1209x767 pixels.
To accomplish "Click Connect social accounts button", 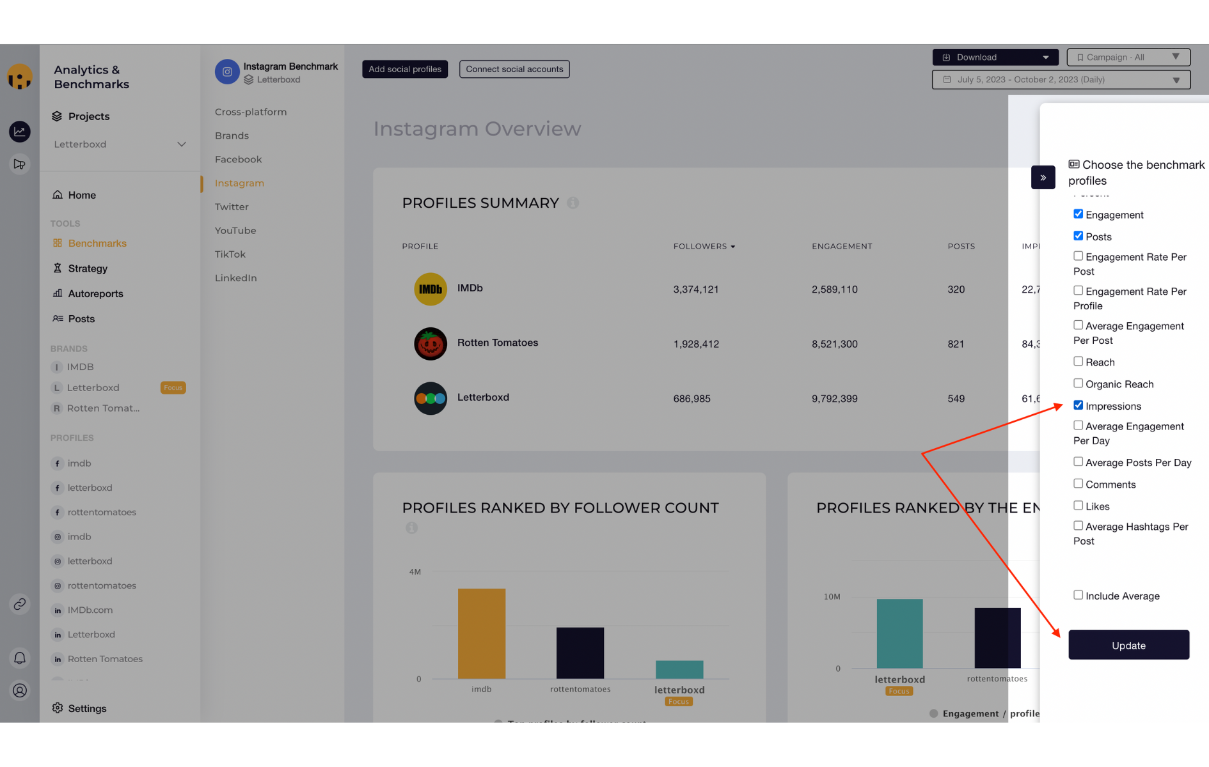I will pyautogui.click(x=514, y=69).
